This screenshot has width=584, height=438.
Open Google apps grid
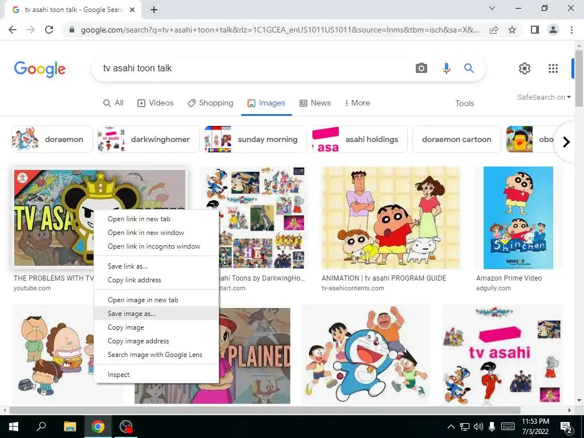tap(553, 68)
